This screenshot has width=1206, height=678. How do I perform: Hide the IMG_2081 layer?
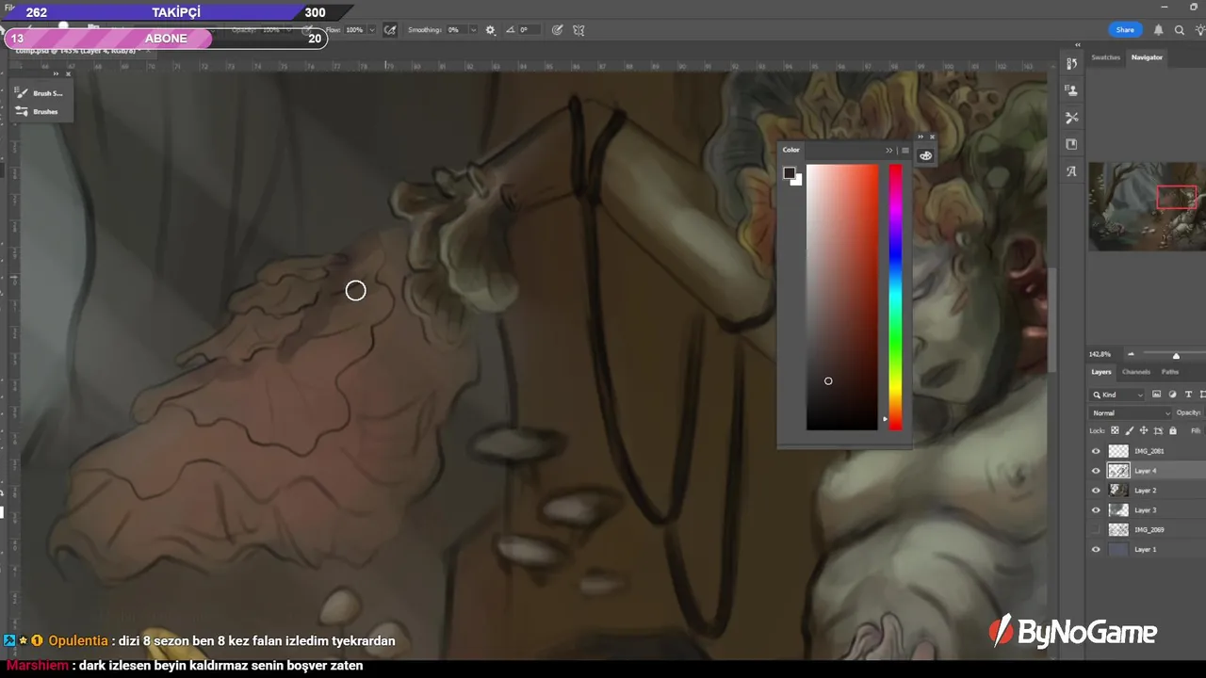point(1096,451)
